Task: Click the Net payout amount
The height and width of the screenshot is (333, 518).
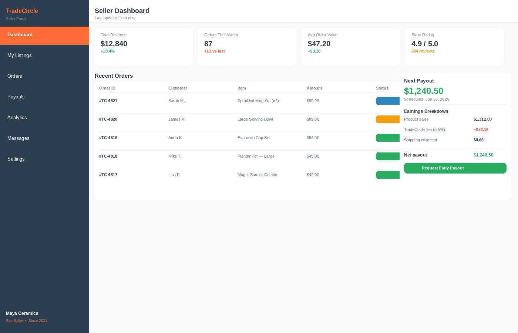Action: pos(483,155)
